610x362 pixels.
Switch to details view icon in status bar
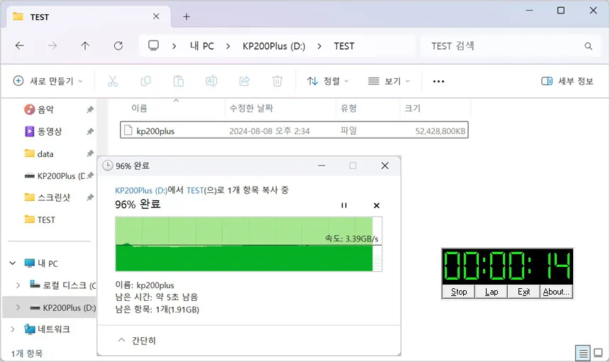coord(583,353)
